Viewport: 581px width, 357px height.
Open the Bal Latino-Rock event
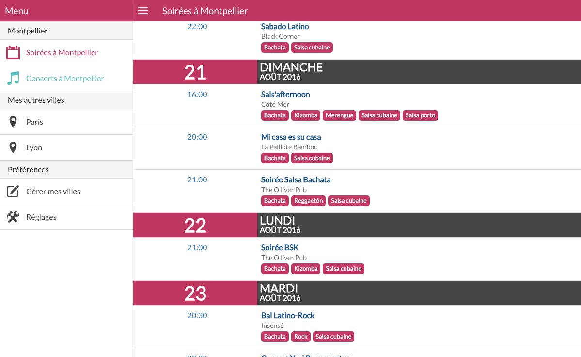click(288, 315)
